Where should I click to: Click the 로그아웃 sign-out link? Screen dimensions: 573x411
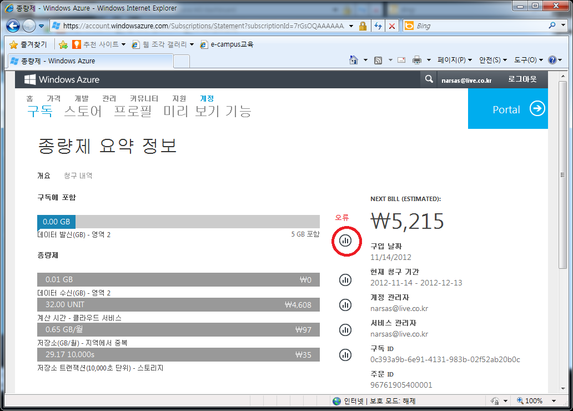[522, 79]
